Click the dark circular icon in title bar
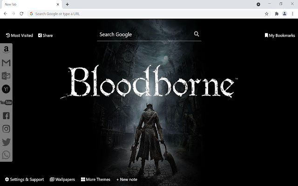 tap(258, 4)
